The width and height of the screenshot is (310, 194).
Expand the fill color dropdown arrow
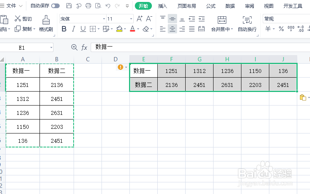pyautogui.click(x=125, y=29)
